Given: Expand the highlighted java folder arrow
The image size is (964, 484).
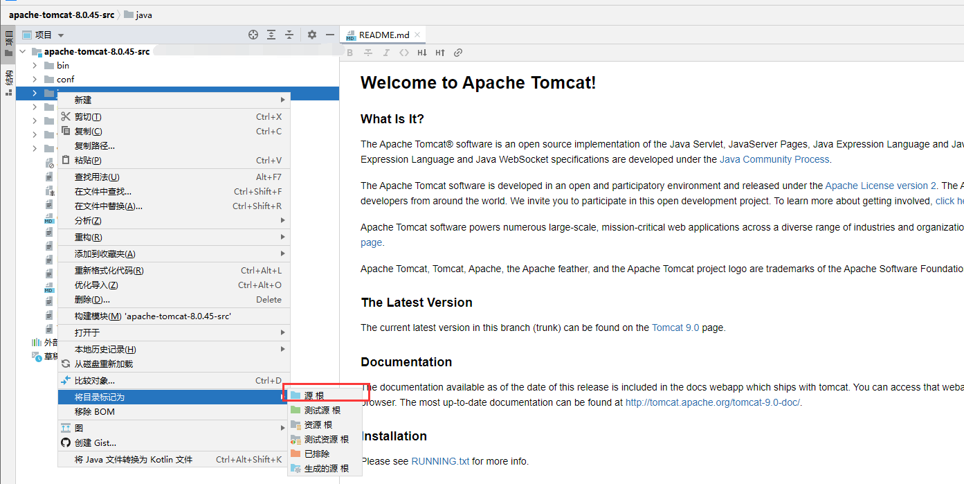Looking at the screenshot, I should coord(35,93).
